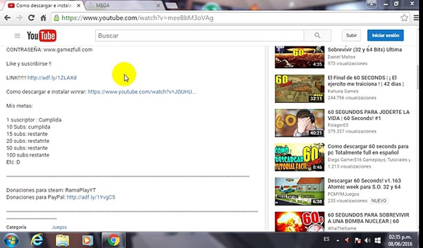Reload the page with the refresh icon
Viewport: 423px width, 248px height.
point(31,18)
